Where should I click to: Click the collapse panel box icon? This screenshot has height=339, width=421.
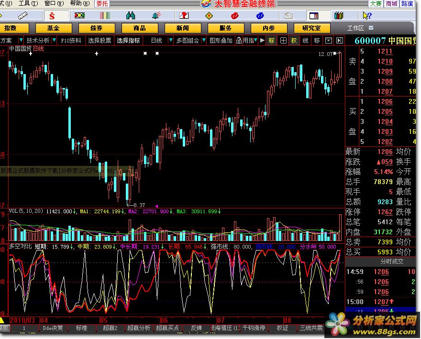(328, 41)
